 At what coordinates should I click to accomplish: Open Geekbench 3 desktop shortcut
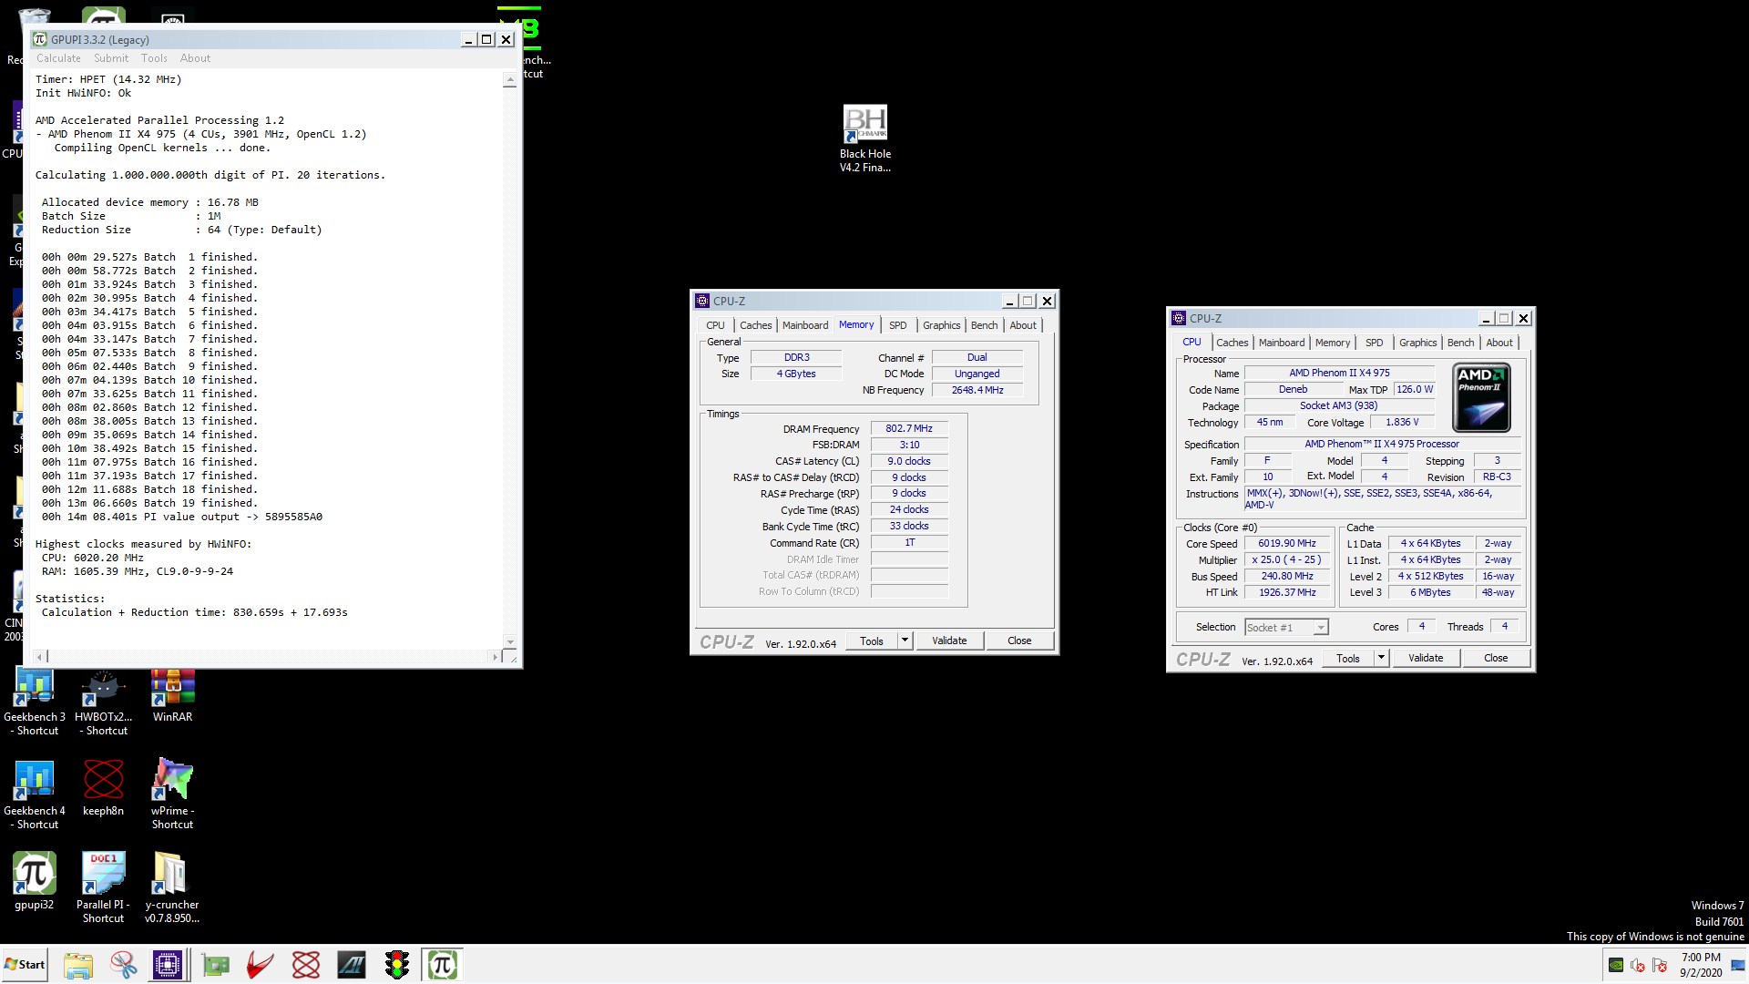(x=35, y=702)
